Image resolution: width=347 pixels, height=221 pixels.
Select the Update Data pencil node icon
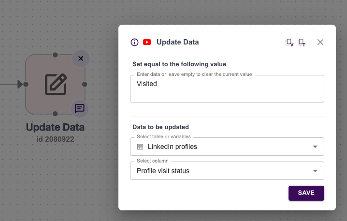point(56,84)
